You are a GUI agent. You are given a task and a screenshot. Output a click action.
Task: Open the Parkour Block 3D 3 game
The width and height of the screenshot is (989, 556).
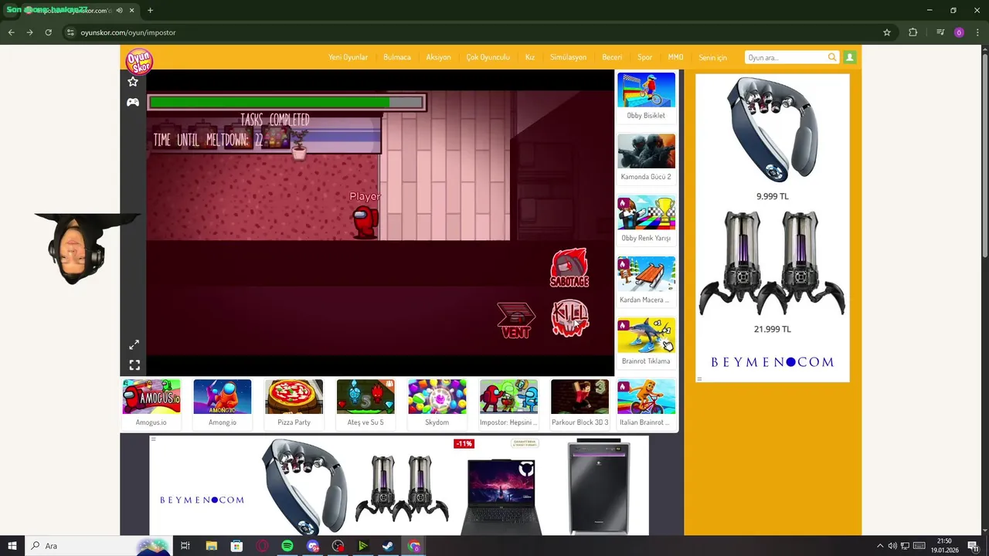(x=579, y=403)
